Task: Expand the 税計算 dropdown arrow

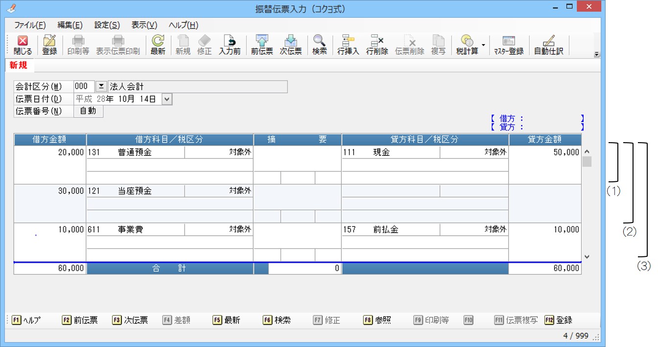Action: click(483, 45)
